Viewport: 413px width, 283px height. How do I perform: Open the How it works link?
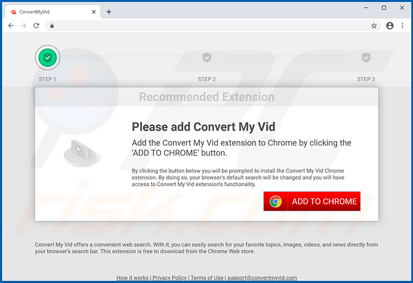(x=132, y=278)
